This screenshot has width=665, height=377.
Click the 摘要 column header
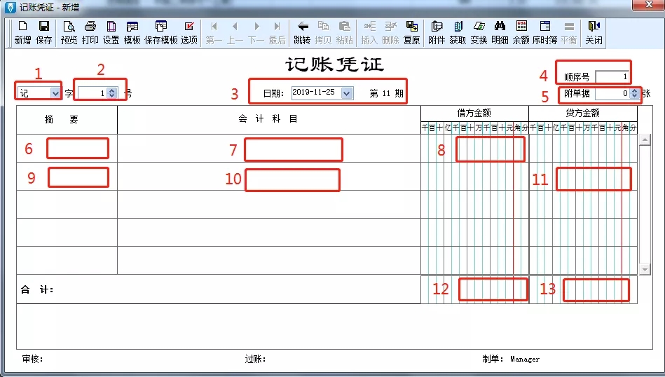(67, 120)
